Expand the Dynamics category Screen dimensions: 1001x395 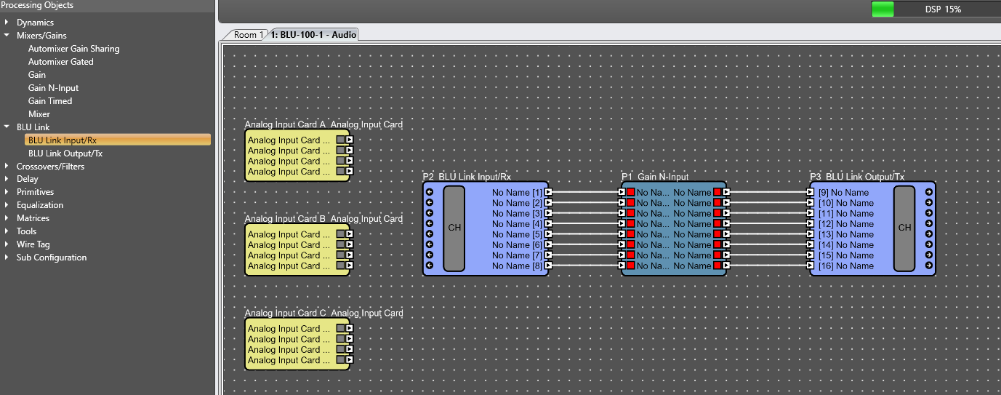pos(7,23)
